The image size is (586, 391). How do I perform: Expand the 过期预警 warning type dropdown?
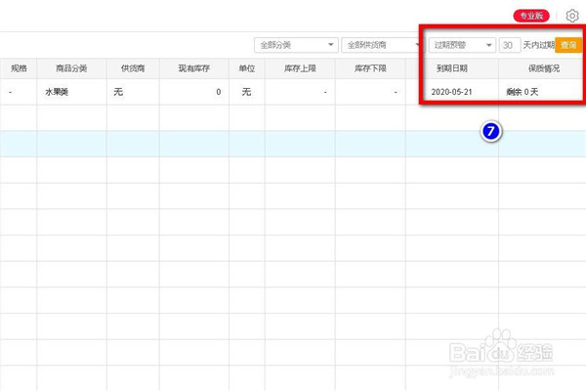tap(461, 45)
